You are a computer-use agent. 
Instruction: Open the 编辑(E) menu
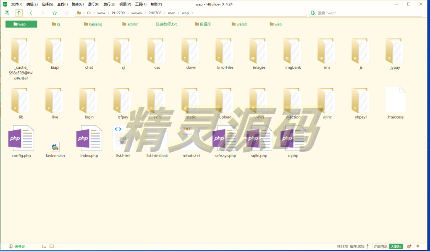click(x=32, y=4)
